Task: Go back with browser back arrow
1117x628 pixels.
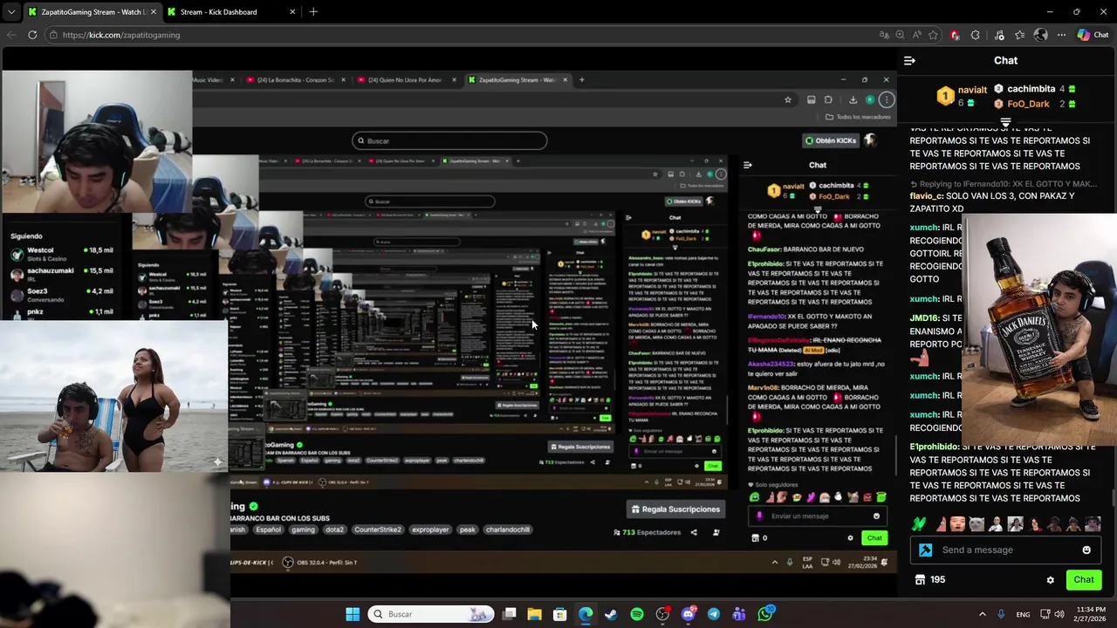Action: tap(11, 35)
